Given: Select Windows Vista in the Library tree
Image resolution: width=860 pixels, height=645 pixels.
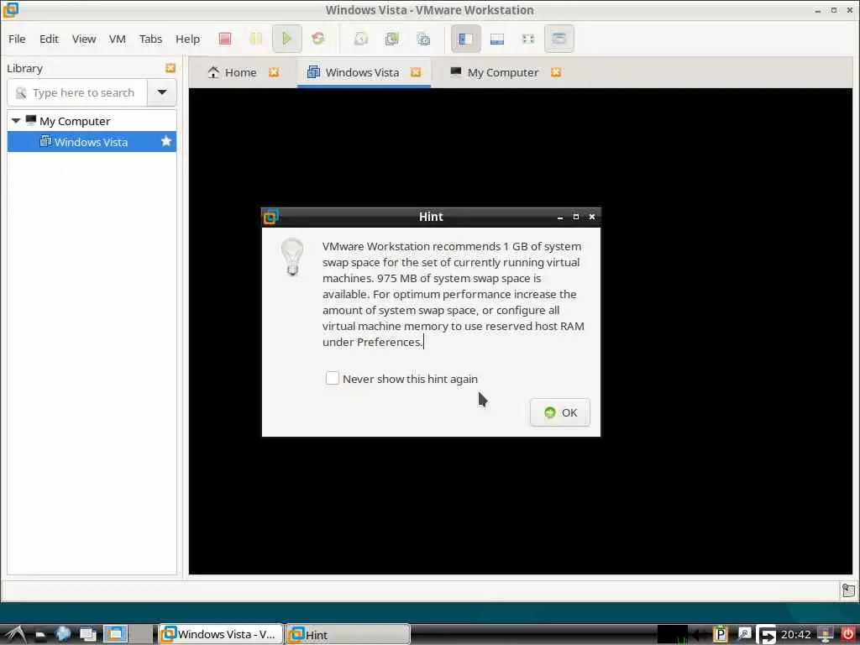Looking at the screenshot, I should click(x=91, y=142).
